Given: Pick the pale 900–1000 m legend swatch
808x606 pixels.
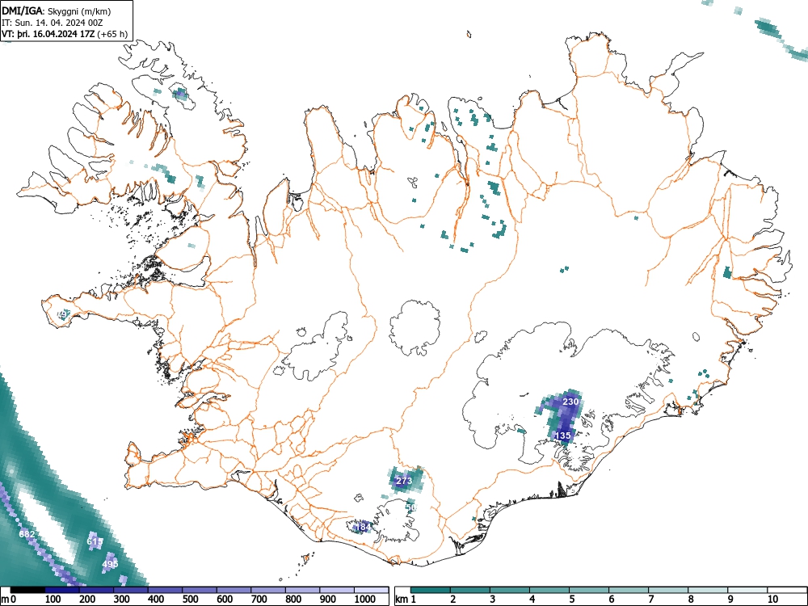Looking at the screenshot, I should [x=337, y=590].
